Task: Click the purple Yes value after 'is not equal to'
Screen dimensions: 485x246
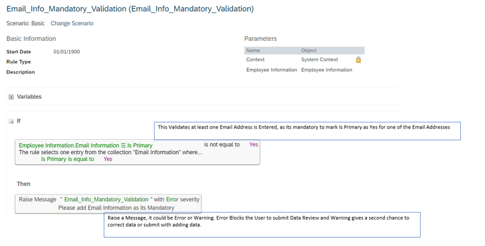Action: [x=254, y=144]
